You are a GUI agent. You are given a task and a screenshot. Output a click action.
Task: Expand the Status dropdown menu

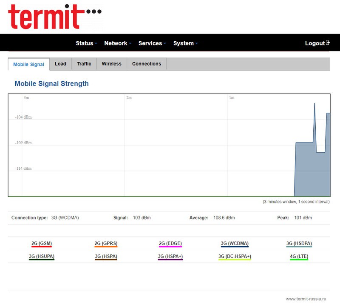86,43
